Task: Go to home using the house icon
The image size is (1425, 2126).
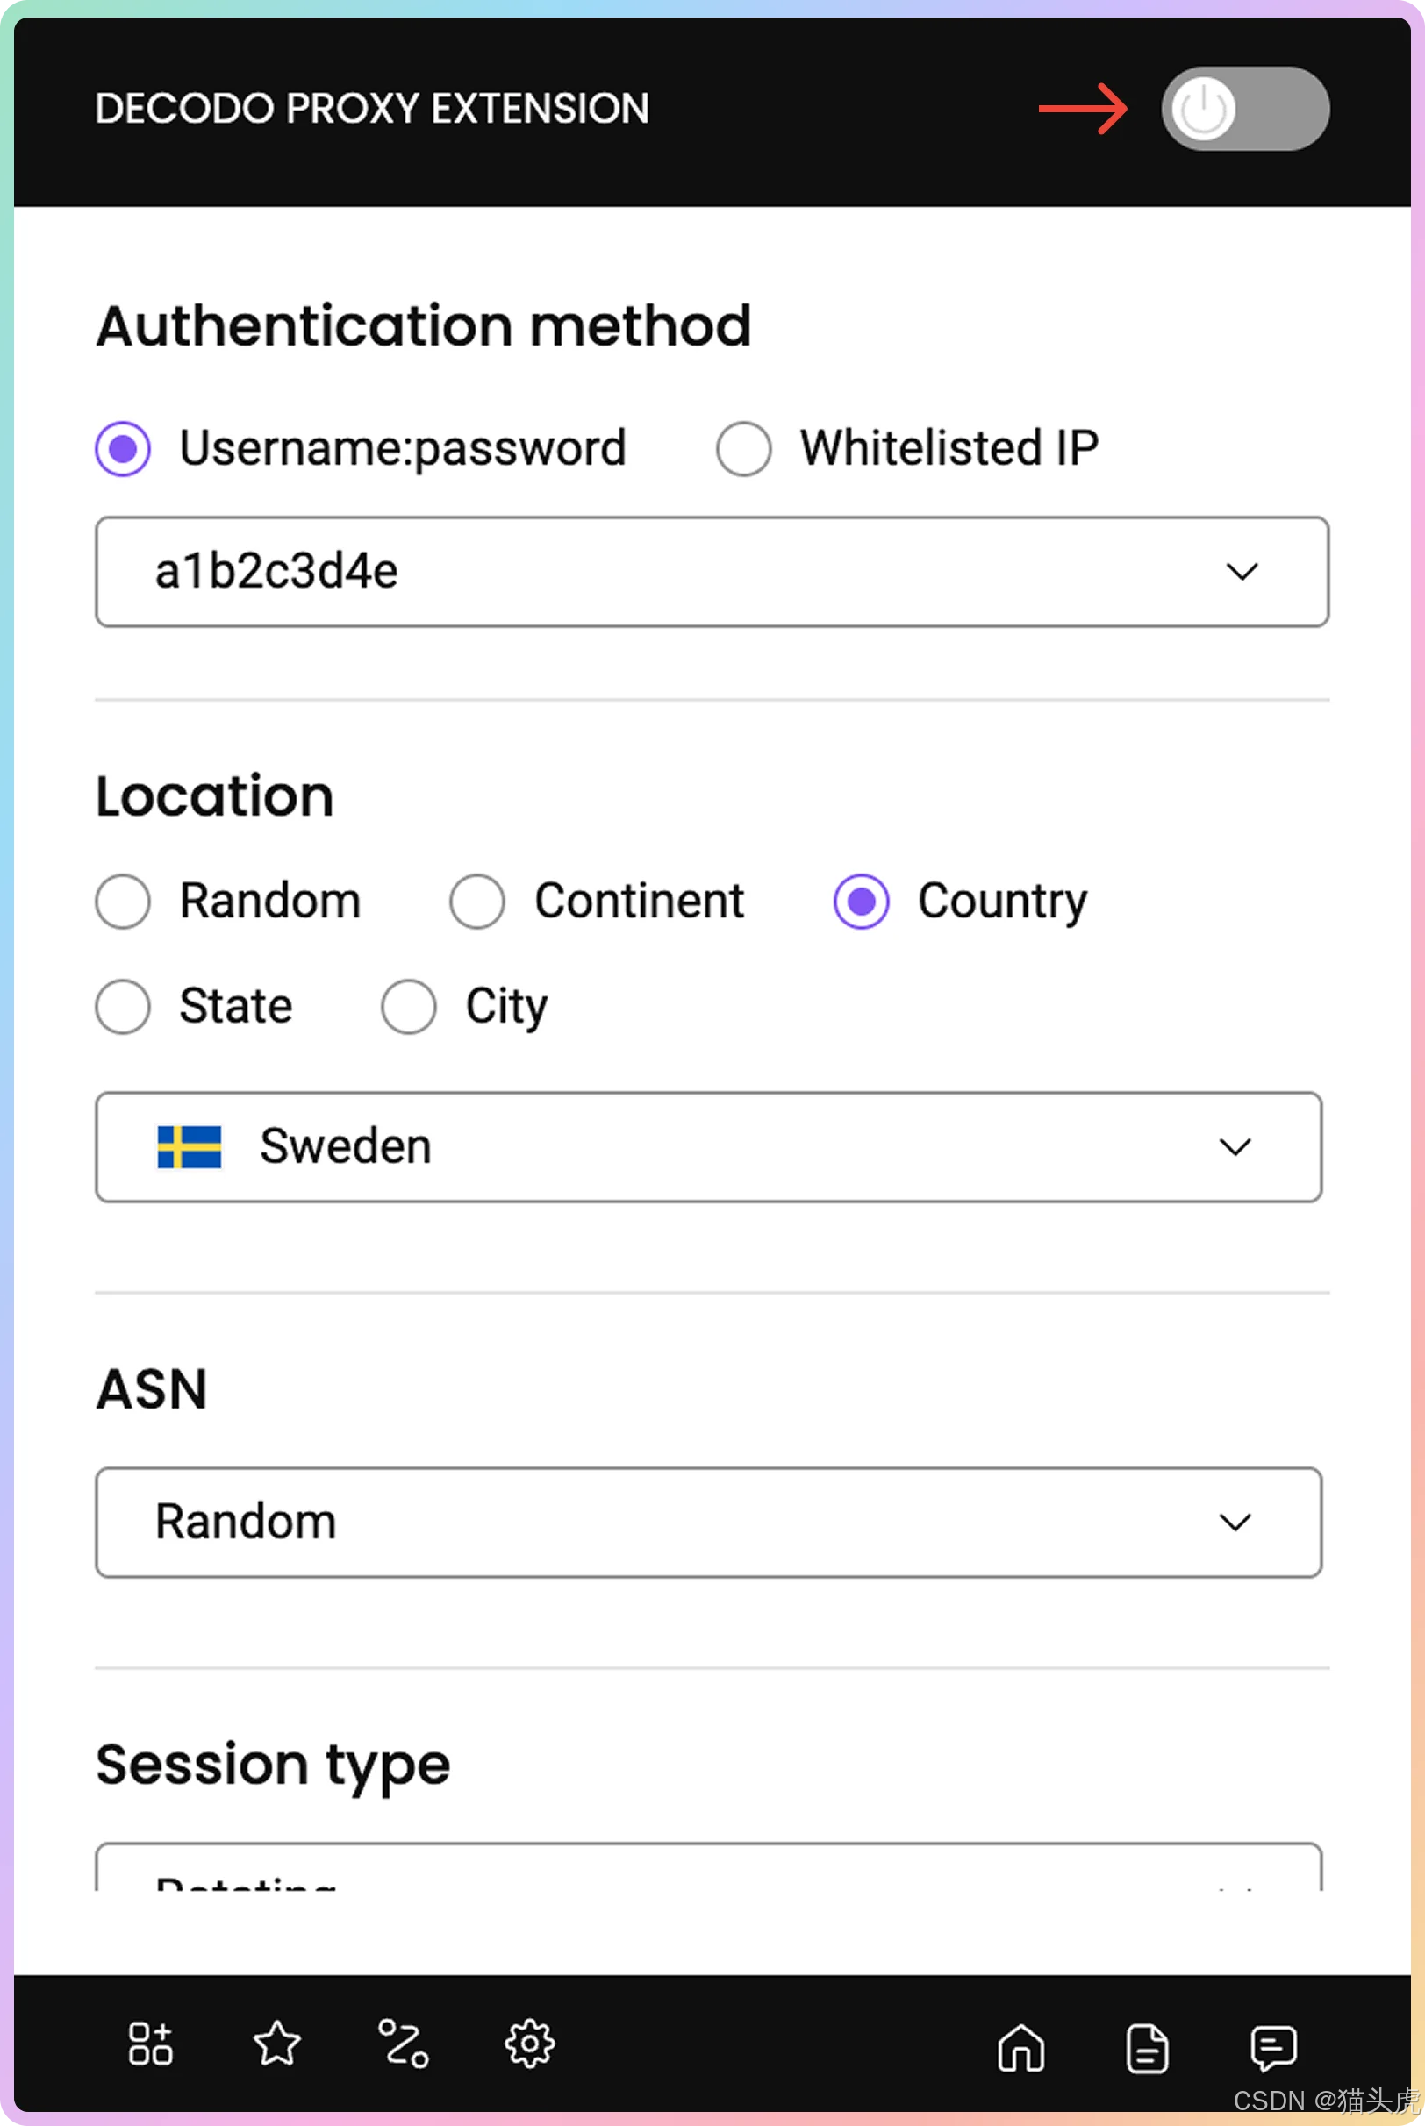Action: pyautogui.click(x=1020, y=2048)
